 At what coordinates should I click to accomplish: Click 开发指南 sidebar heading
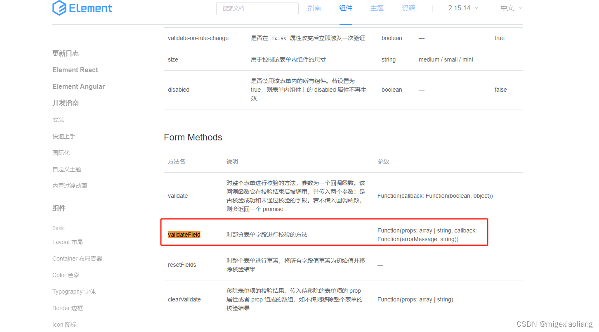pos(66,103)
